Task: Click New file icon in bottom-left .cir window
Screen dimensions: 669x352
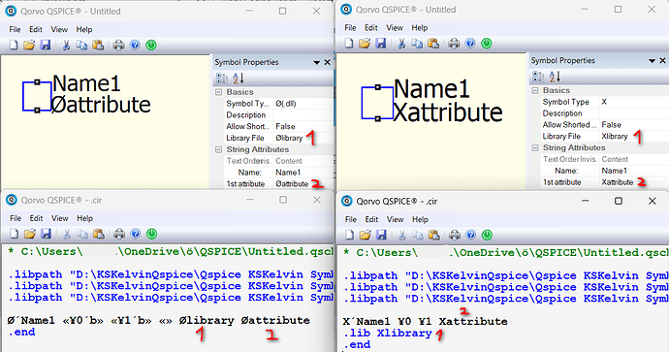Action: [x=14, y=234]
